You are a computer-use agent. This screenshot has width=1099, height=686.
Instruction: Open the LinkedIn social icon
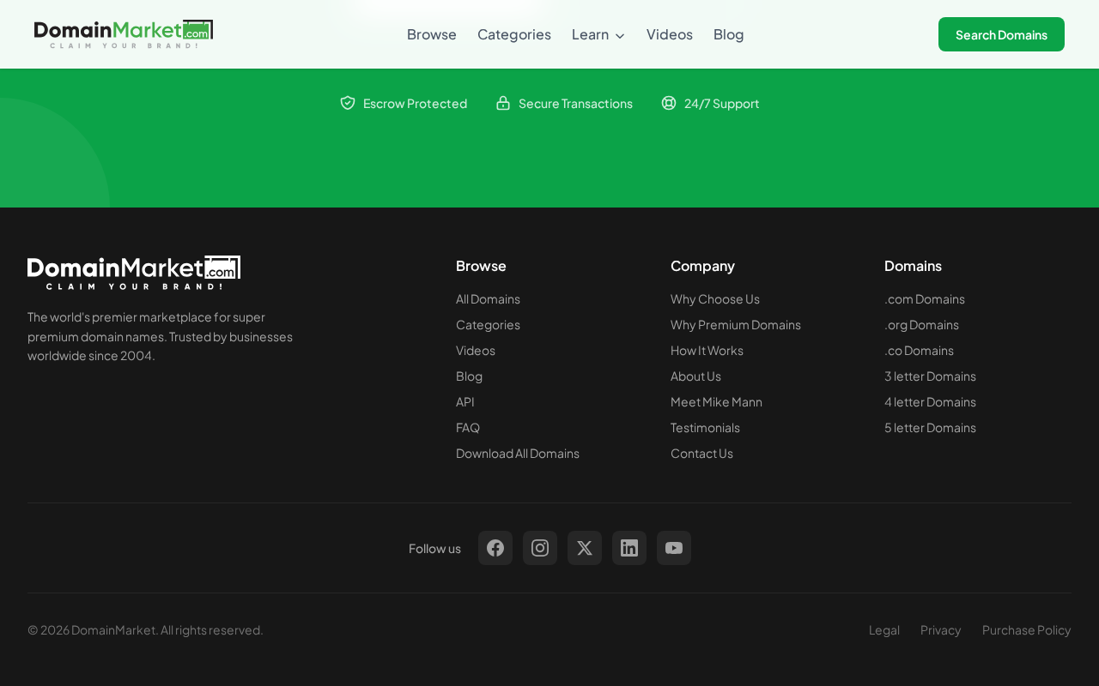point(629,548)
